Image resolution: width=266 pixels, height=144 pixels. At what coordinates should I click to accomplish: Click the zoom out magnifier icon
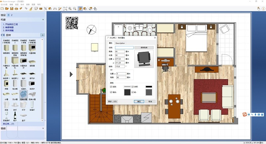pos(74,8)
